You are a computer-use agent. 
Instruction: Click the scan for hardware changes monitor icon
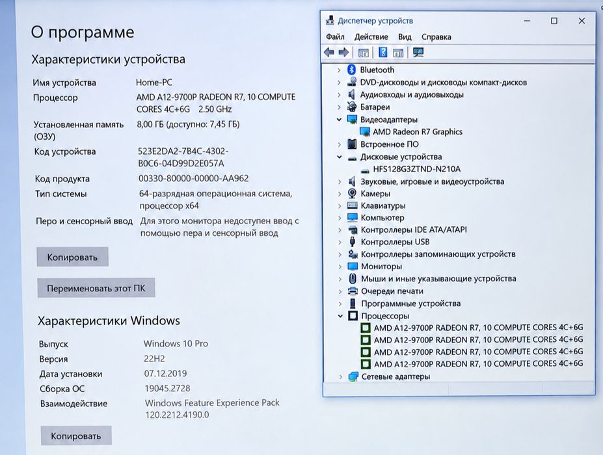click(x=418, y=52)
